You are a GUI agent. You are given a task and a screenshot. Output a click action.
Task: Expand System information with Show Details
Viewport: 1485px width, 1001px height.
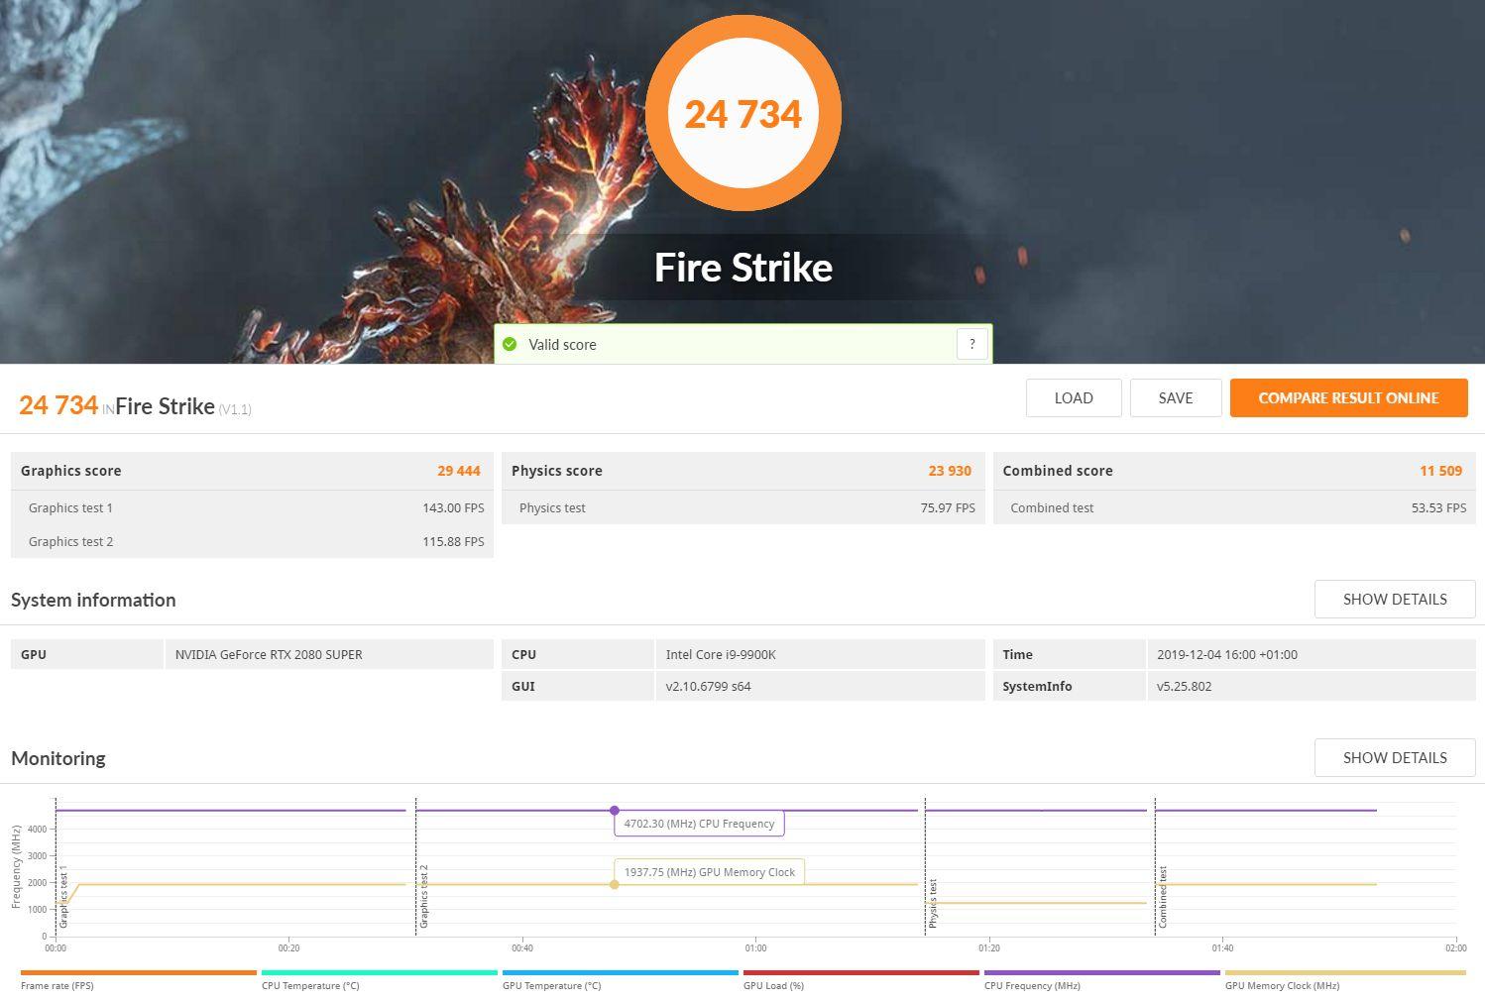tap(1394, 600)
